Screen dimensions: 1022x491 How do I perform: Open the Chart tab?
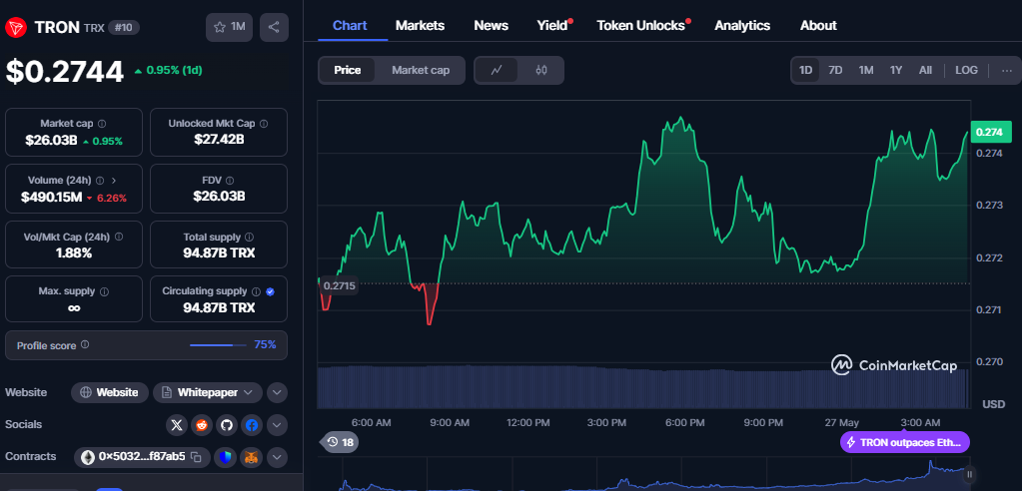coord(350,25)
